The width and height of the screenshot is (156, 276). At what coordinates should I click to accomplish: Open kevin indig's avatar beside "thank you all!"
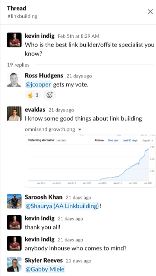14,222
